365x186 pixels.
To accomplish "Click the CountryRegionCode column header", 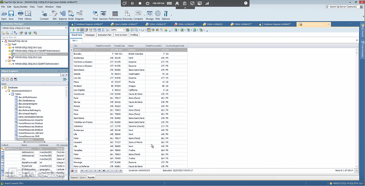I will 176,46.
